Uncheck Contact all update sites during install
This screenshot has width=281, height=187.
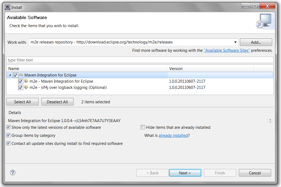[8, 143]
